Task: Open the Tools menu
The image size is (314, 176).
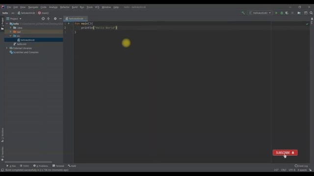Action: [x=89, y=7]
